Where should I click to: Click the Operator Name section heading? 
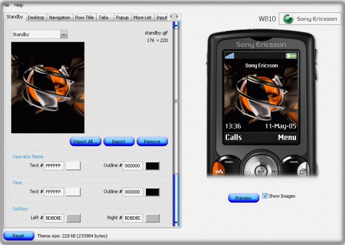[x=28, y=156]
